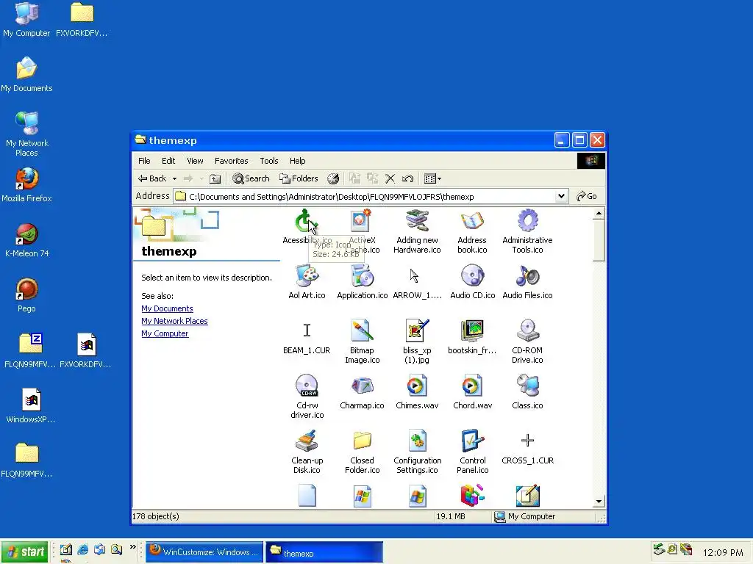Image resolution: width=753 pixels, height=564 pixels.
Task: Open the Help menu
Action: click(297, 161)
